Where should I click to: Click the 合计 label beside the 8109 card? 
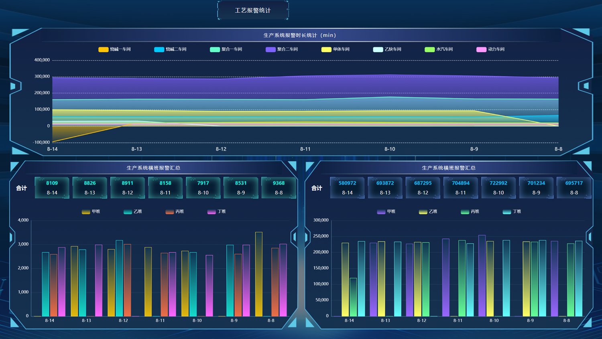[22, 188]
